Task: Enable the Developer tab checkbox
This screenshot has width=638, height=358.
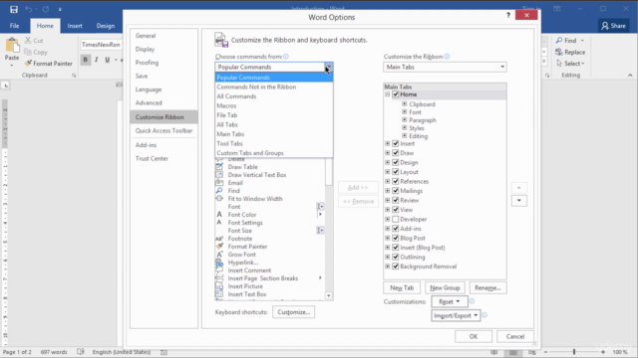Action: pos(396,219)
